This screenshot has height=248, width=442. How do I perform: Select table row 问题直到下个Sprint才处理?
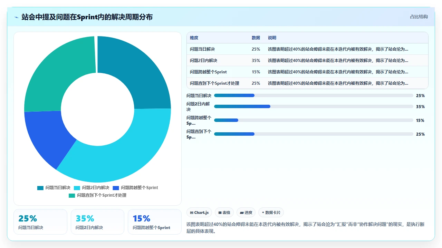click(x=307, y=83)
